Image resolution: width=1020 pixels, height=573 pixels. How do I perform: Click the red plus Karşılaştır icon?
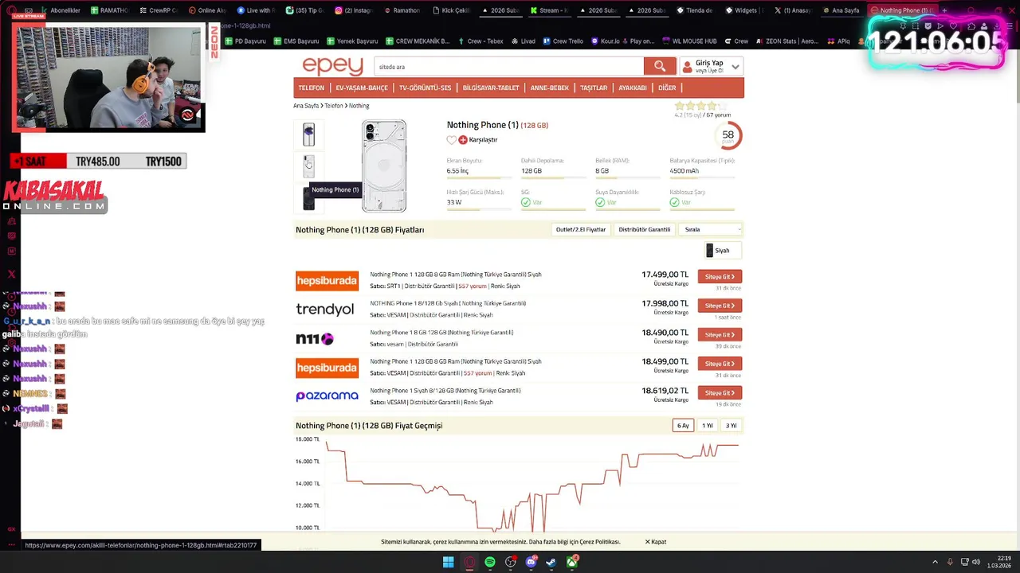tap(463, 140)
